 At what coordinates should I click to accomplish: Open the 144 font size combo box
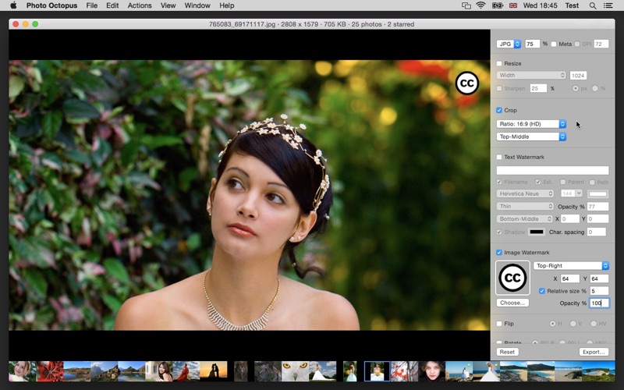pyautogui.click(x=572, y=193)
